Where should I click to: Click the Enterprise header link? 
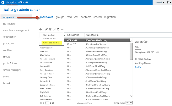pyautogui.click(x=11, y=2)
